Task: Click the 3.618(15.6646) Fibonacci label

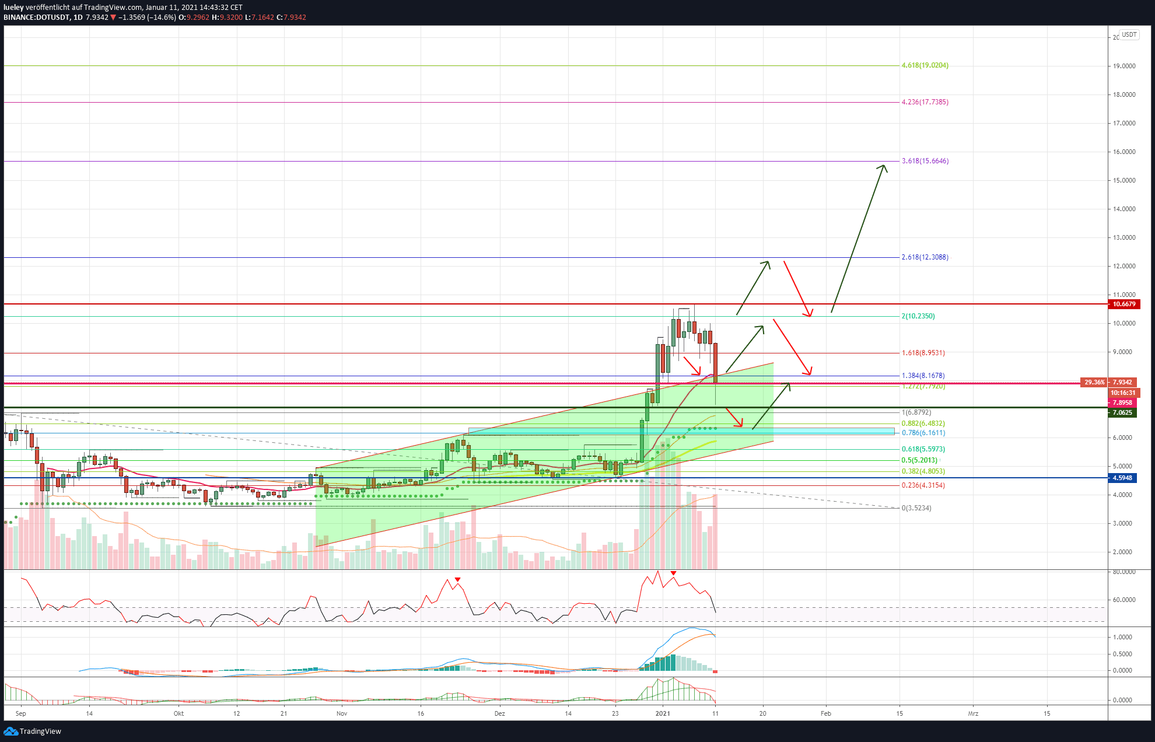Action: pos(925,161)
